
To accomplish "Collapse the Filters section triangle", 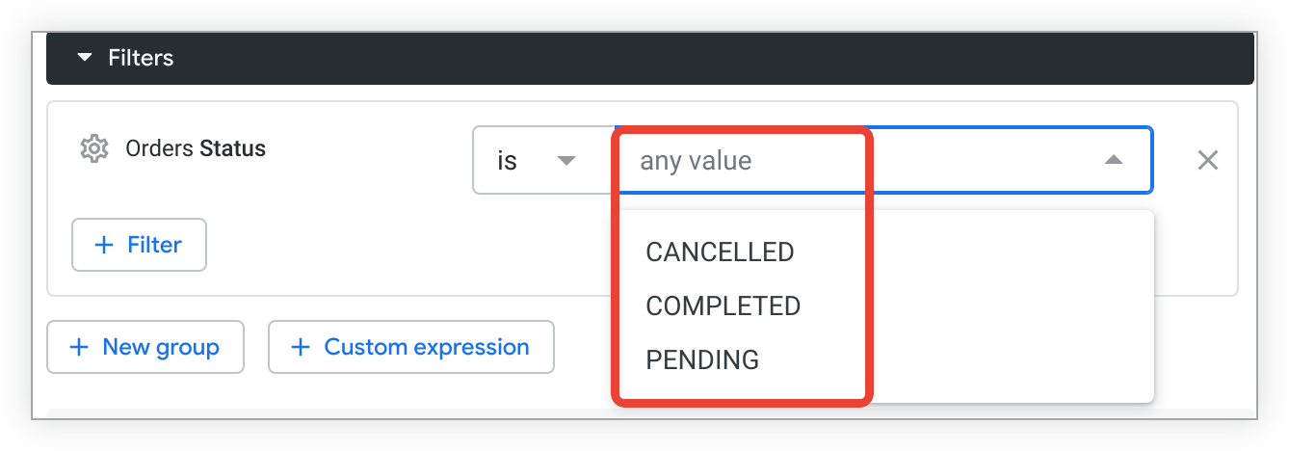I will click(x=85, y=59).
